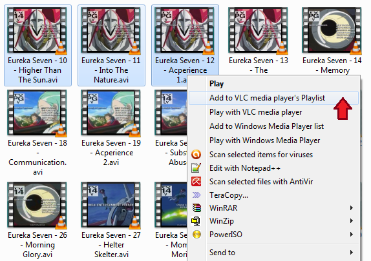The width and height of the screenshot is (371, 261).
Task: Click the WinRAR books icon
Action: pos(196,208)
